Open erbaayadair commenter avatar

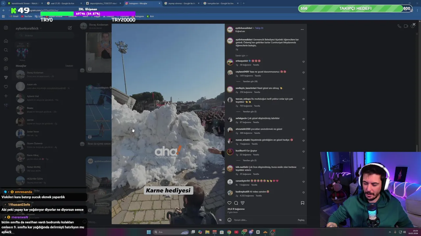[230, 62]
